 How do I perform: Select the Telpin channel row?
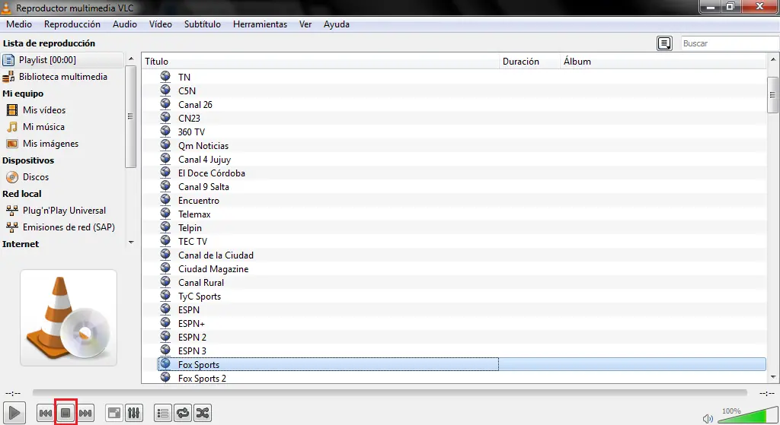click(x=462, y=228)
